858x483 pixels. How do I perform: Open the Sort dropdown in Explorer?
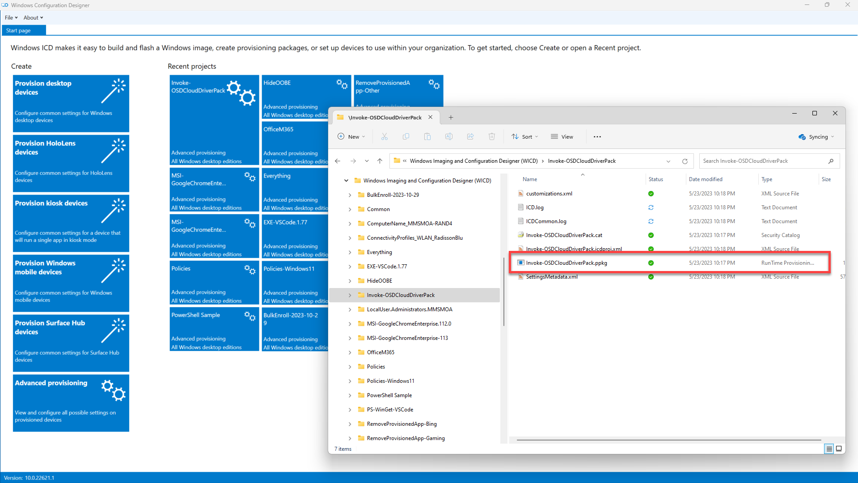[x=525, y=137]
